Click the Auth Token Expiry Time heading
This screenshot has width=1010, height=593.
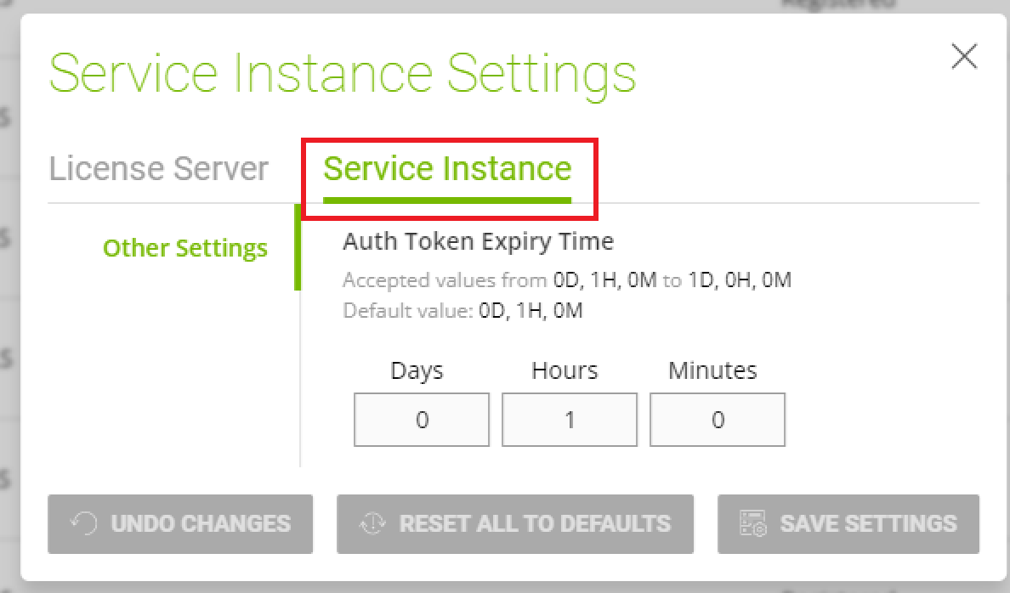pyautogui.click(x=478, y=241)
